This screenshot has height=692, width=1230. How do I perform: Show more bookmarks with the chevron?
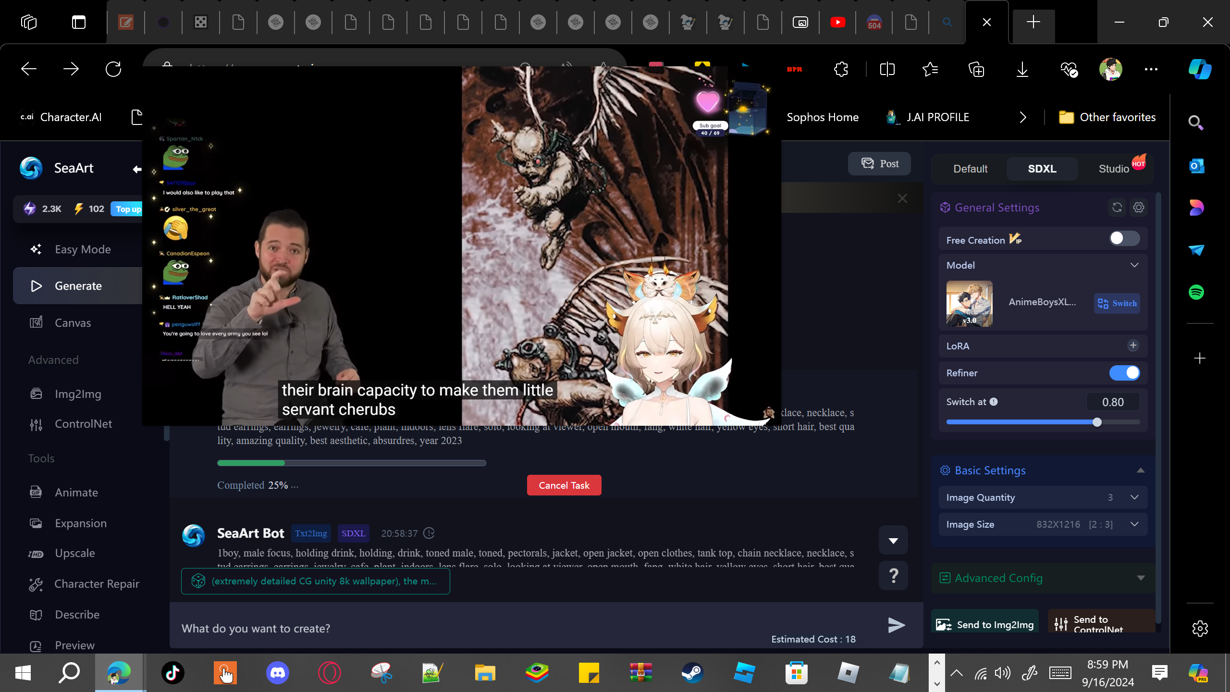tap(1023, 117)
